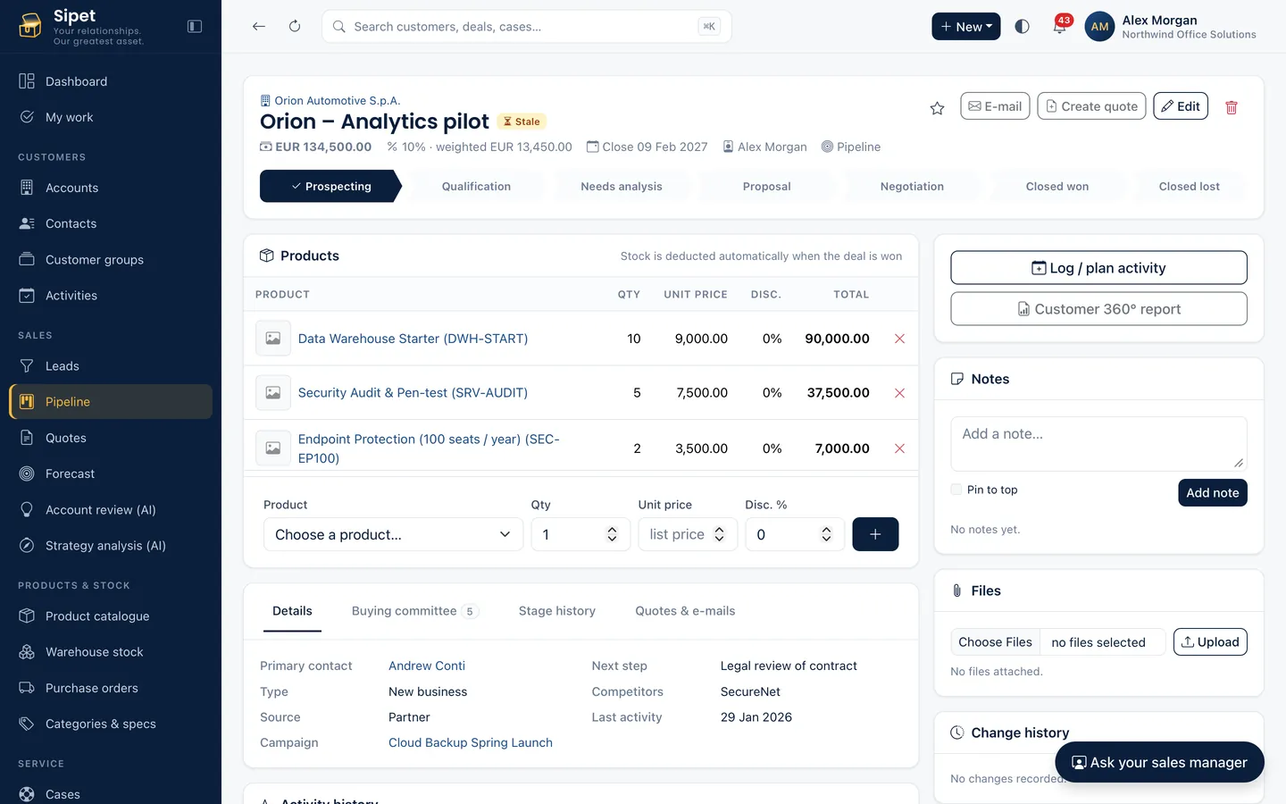Remove Endpoint Protection line item
Viewport: 1286px width, 804px height.
pos(899,448)
